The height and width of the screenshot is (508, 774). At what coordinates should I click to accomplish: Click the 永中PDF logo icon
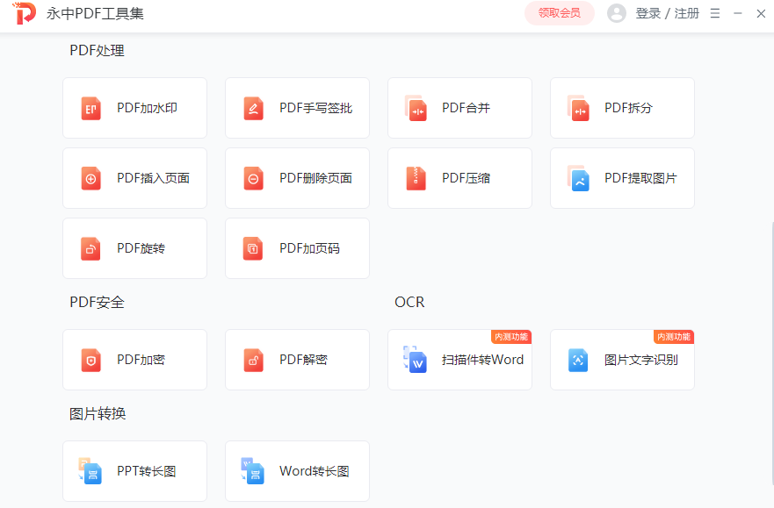click(25, 13)
